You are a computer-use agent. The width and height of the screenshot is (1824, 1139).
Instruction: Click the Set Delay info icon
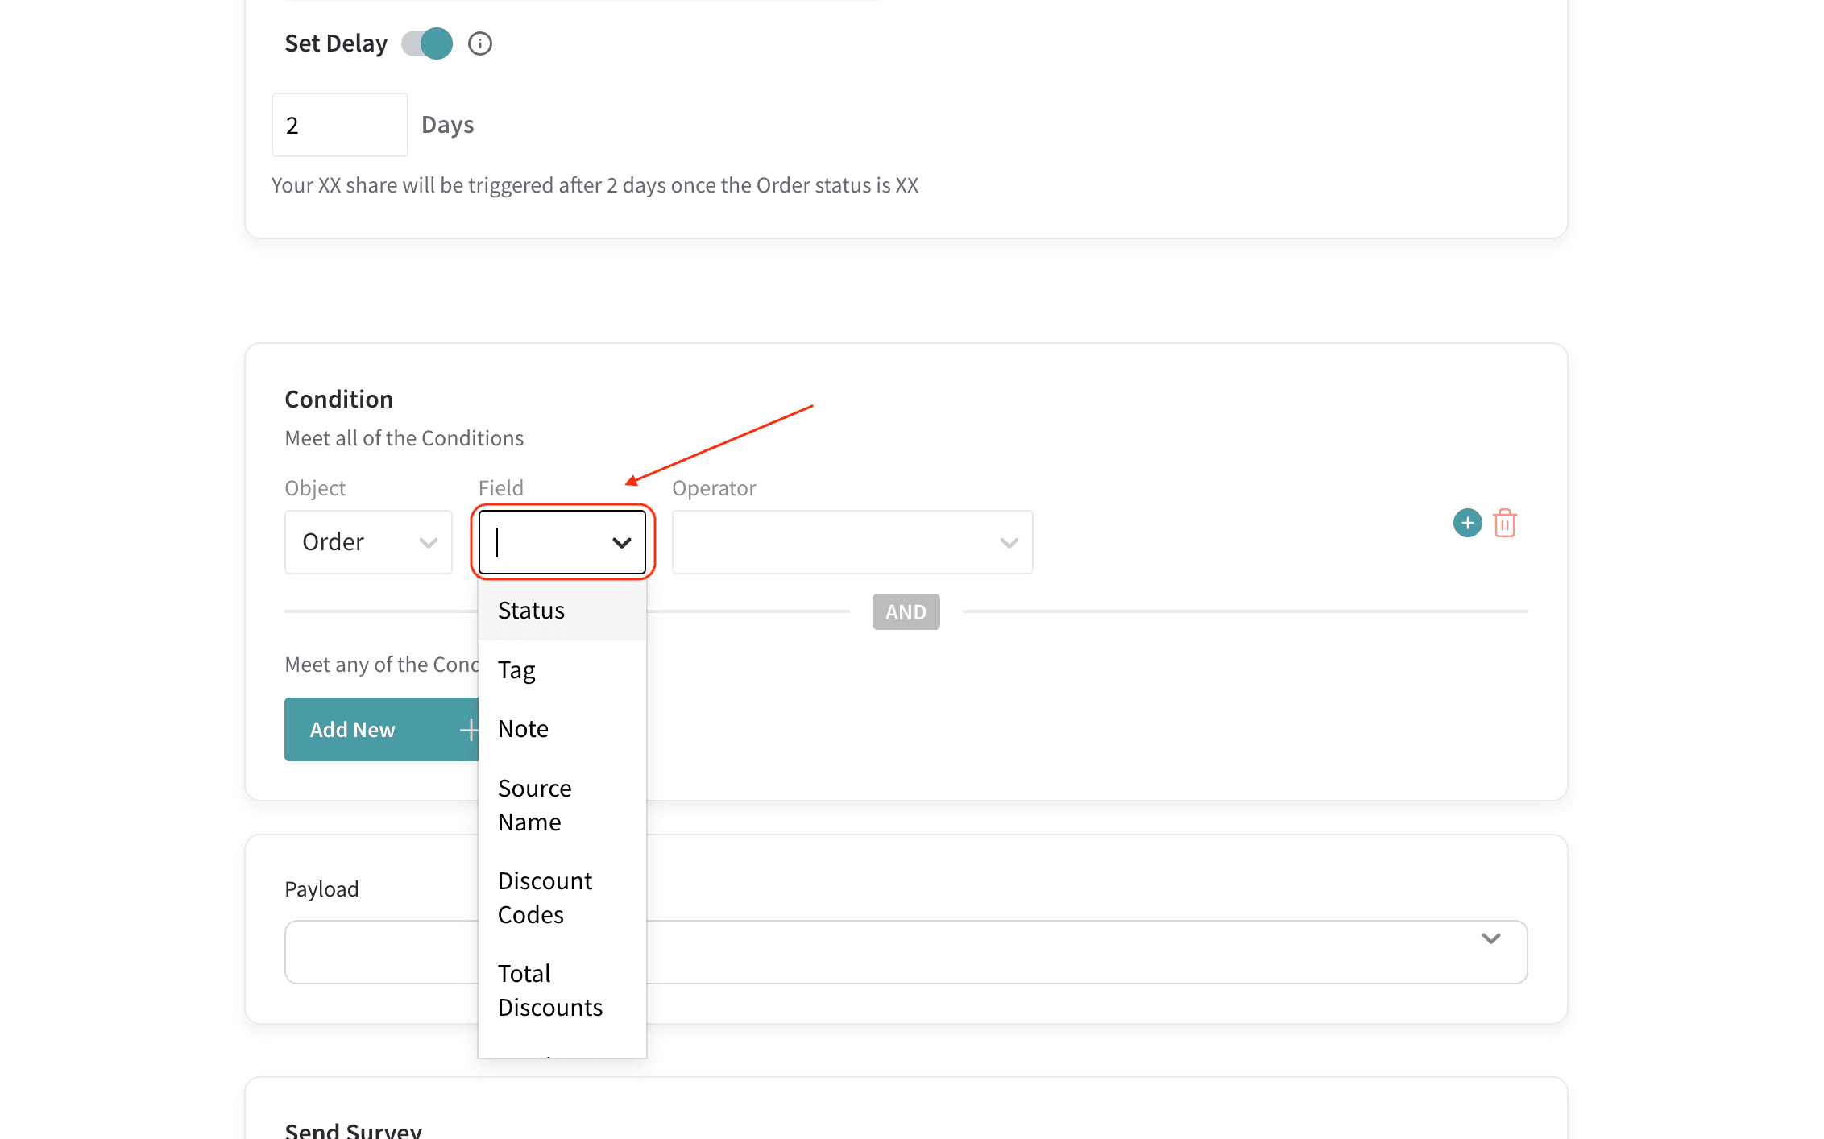(x=480, y=43)
